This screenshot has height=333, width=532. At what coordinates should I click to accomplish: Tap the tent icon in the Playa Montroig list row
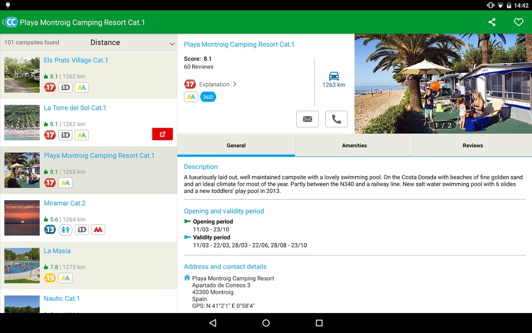click(66, 183)
